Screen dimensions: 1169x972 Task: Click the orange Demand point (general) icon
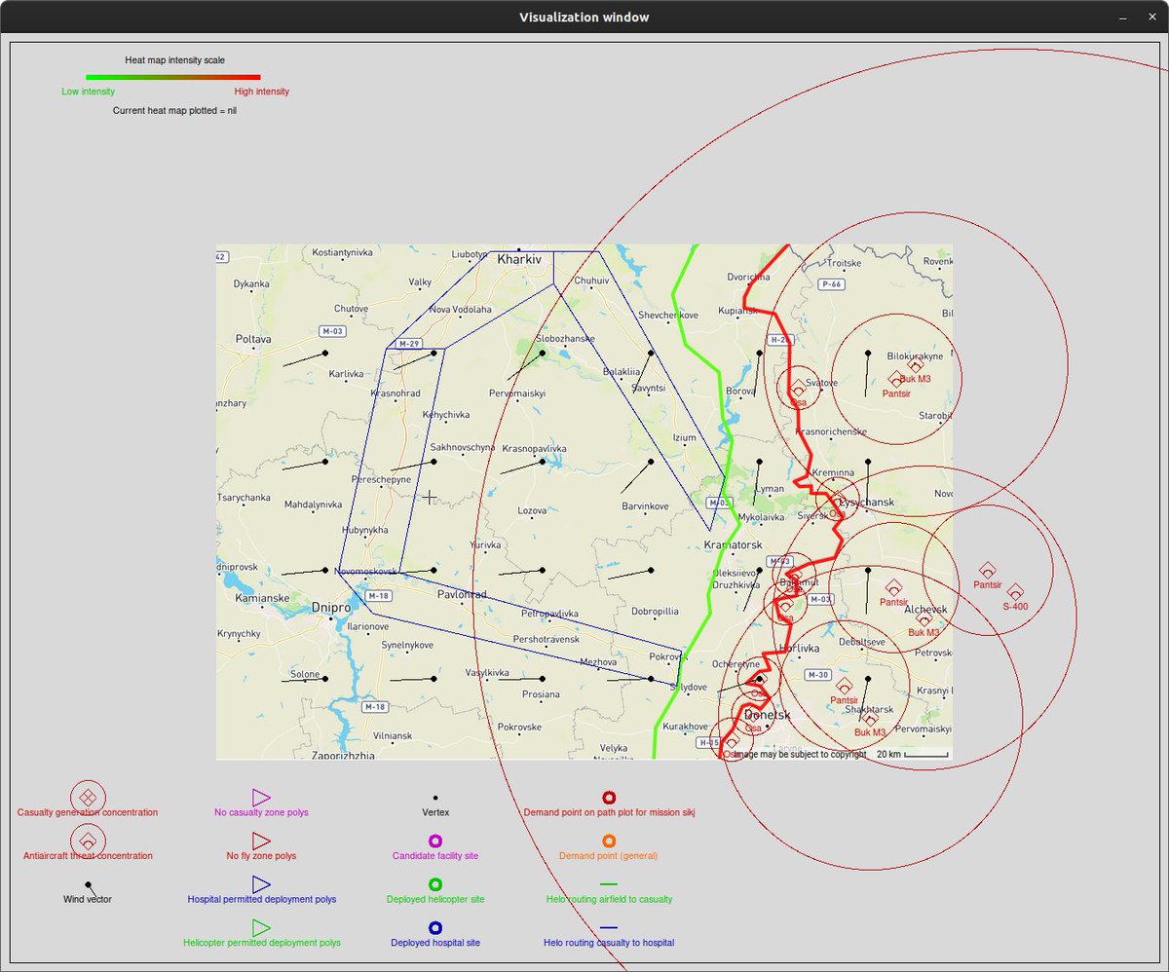[609, 841]
